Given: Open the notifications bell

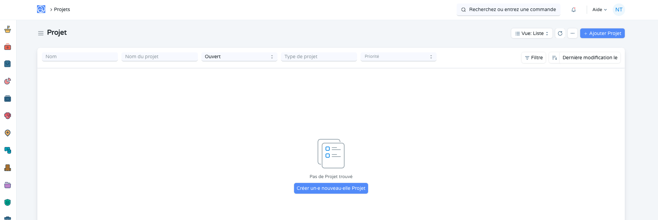Looking at the screenshot, I should coord(574,10).
